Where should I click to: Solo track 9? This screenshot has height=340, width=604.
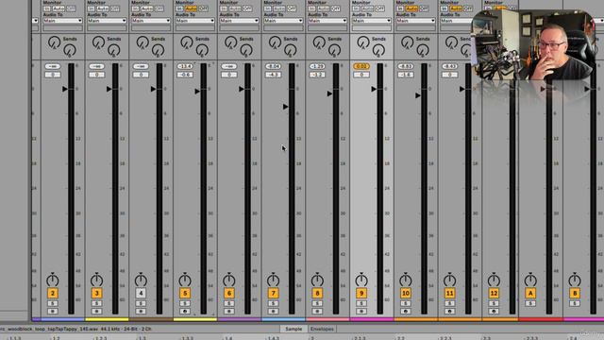[361, 304]
